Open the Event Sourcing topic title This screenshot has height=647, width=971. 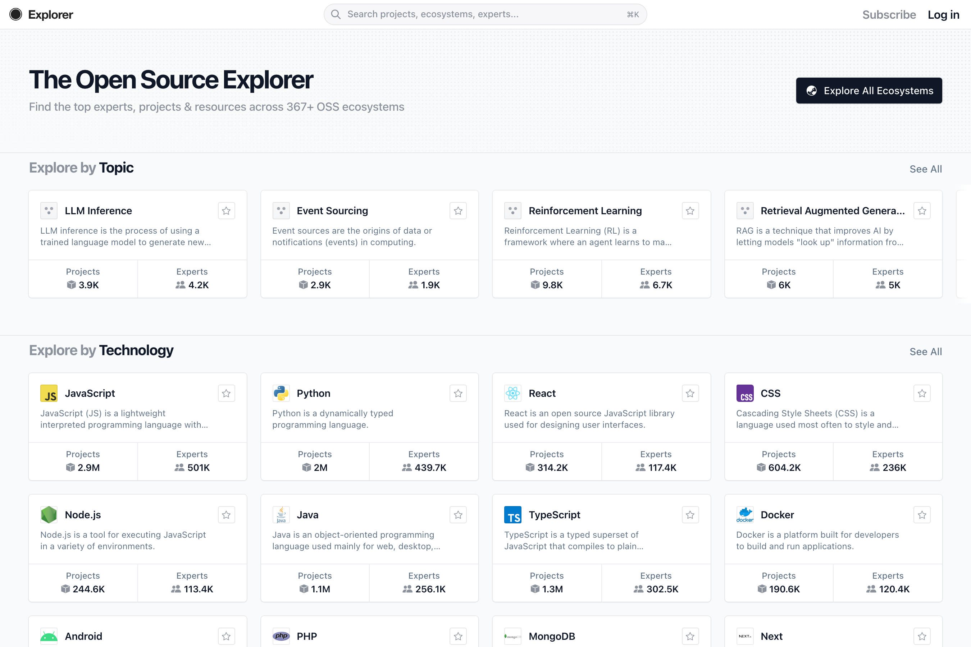tap(332, 211)
